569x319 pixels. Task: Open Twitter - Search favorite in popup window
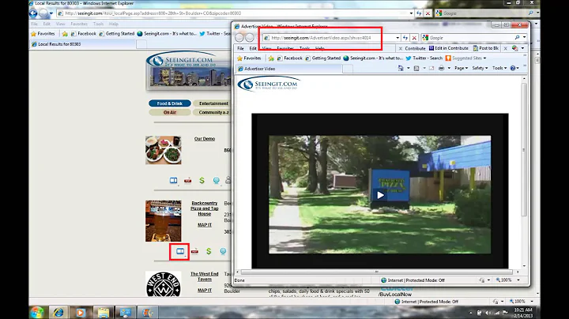424,58
